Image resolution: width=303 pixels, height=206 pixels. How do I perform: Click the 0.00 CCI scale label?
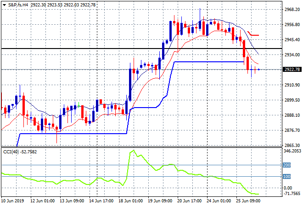[x=288, y=188]
